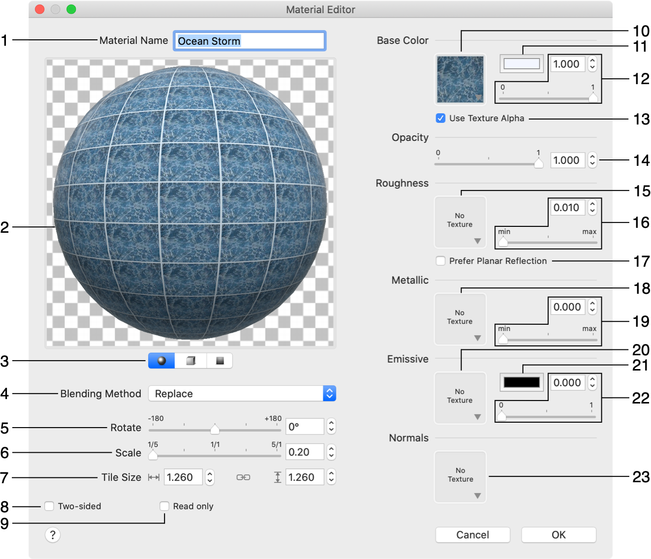Click the material sphere preview
Screen dimensions: 651x559
(190, 203)
